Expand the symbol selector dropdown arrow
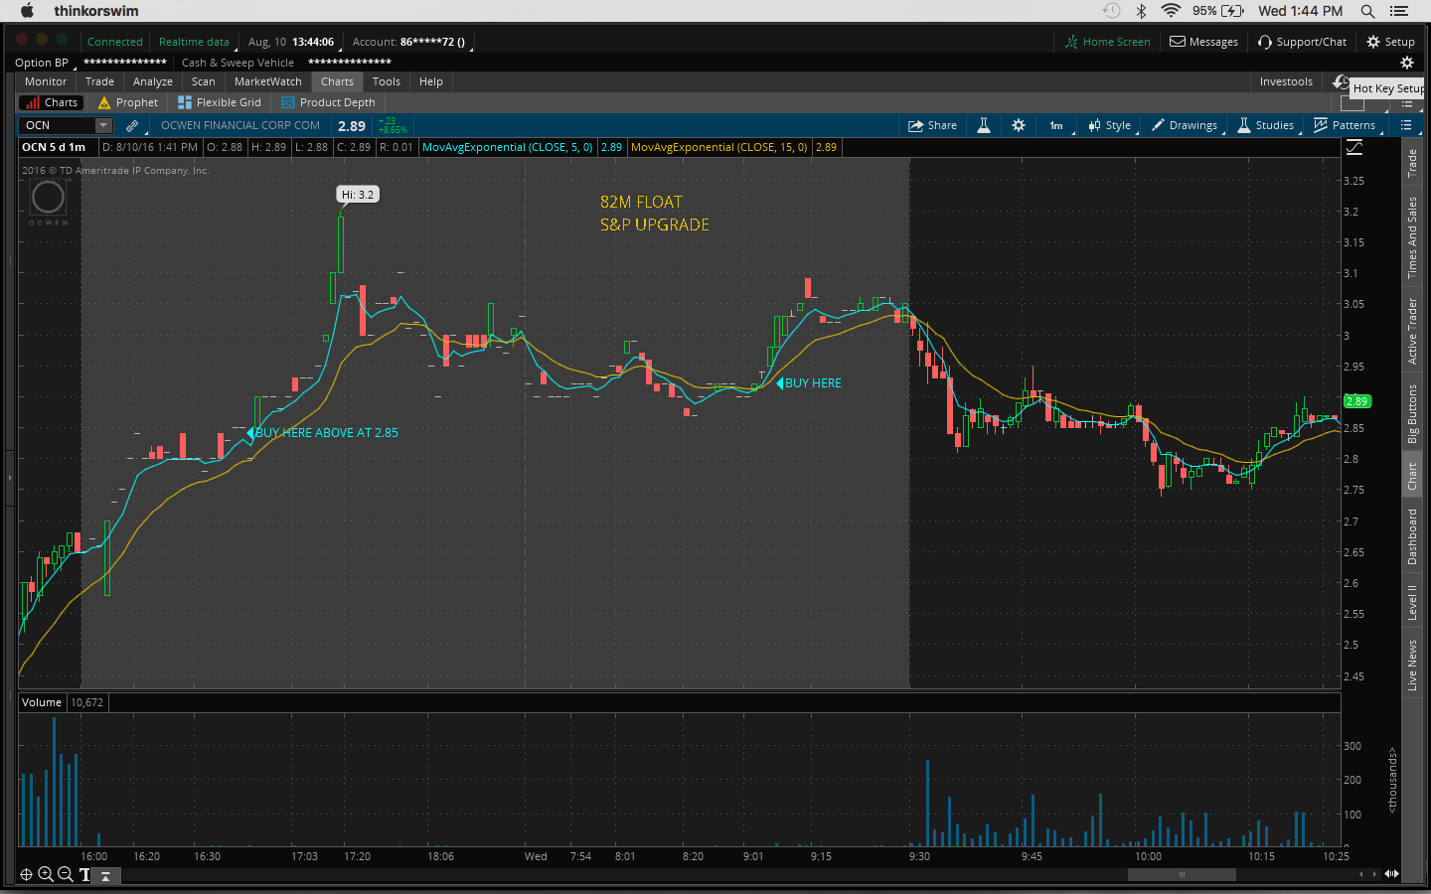This screenshot has height=894, width=1431. coord(103,125)
